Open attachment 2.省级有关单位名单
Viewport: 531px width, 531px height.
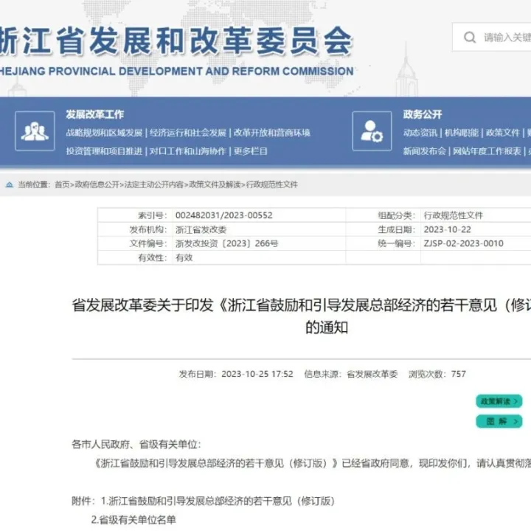pos(133,520)
